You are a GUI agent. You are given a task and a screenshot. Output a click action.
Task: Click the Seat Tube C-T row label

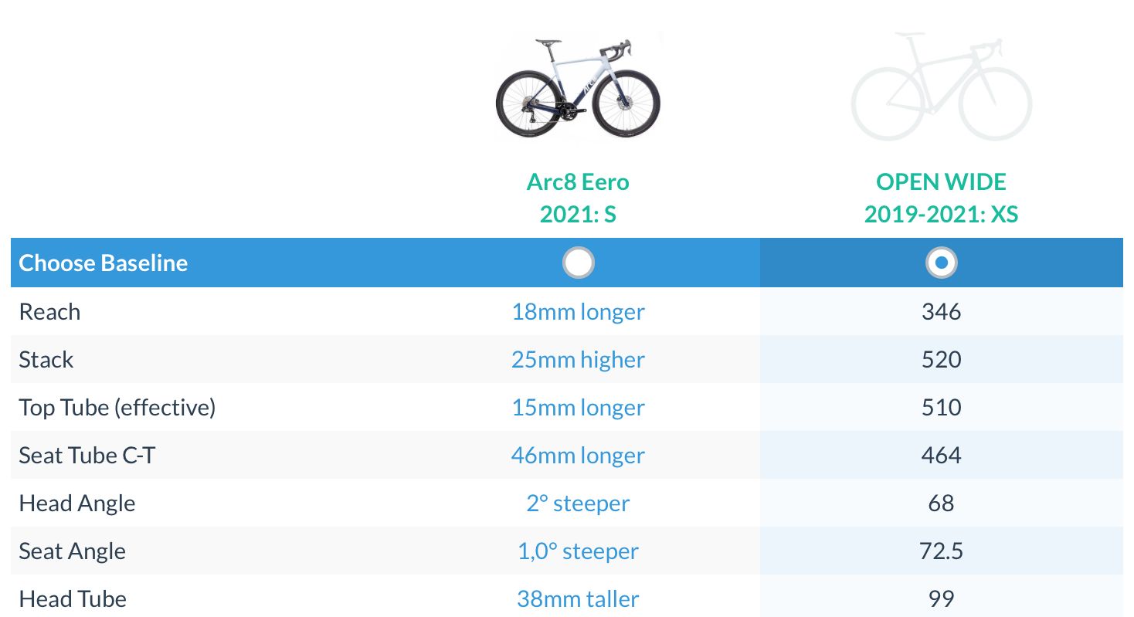click(x=87, y=456)
